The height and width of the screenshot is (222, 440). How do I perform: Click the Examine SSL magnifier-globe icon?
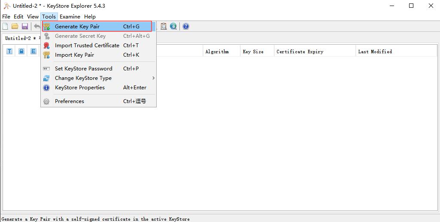tap(173, 26)
